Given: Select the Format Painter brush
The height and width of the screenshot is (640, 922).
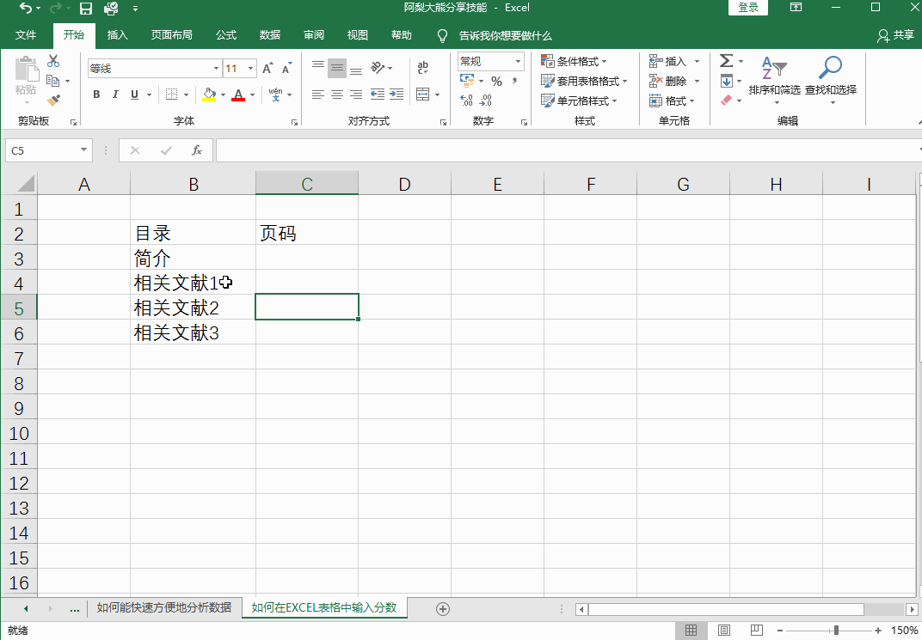Looking at the screenshot, I should [53, 101].
